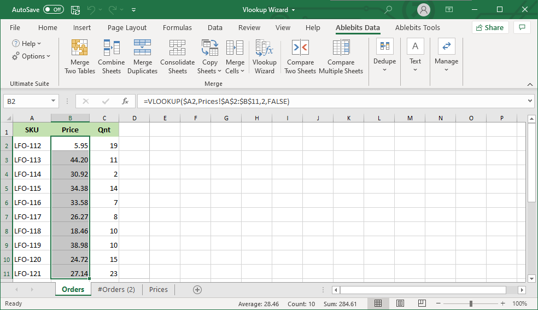This screenshot has width=538, height=310.
Task: Expand the Options dropdown
Action: (x=31, y=56)
